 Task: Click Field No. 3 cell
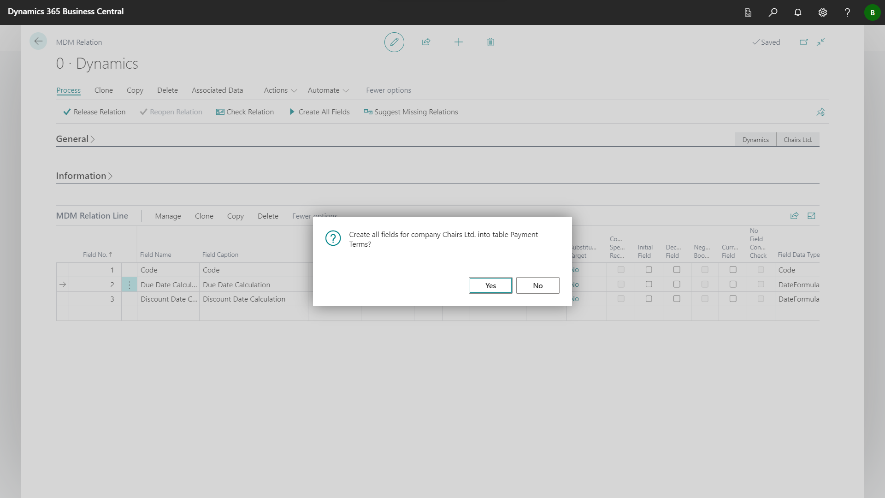point(95,299)
